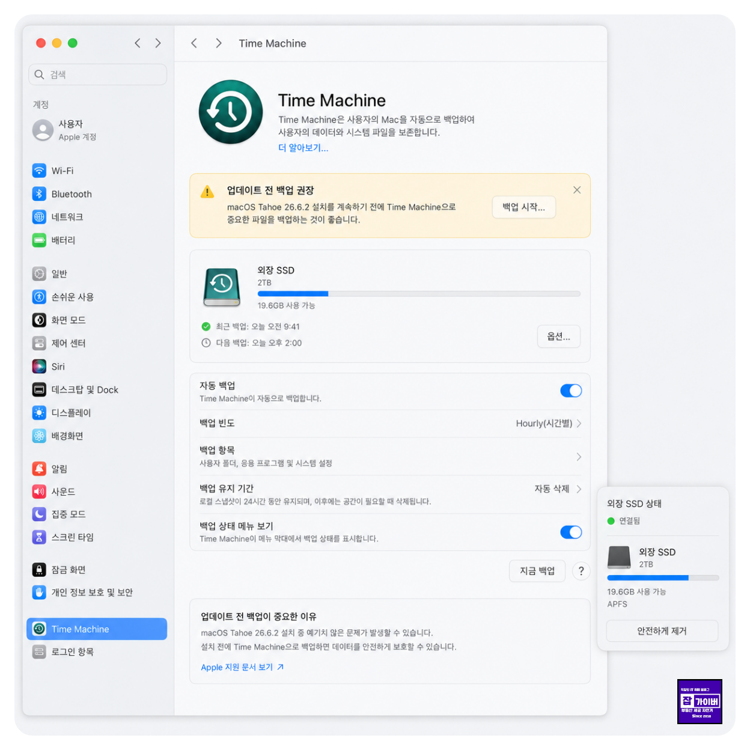Click the yellow warning triangle icon
The image size is (750, 750).
tap(207, 192)
